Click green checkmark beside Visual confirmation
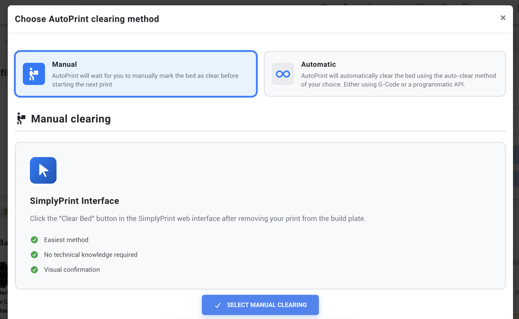The height and width of the screenshot is (319, 519). (34, 269)
